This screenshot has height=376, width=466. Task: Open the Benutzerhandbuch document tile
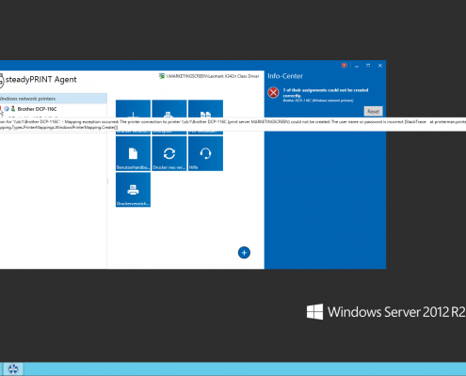(133, 153)
